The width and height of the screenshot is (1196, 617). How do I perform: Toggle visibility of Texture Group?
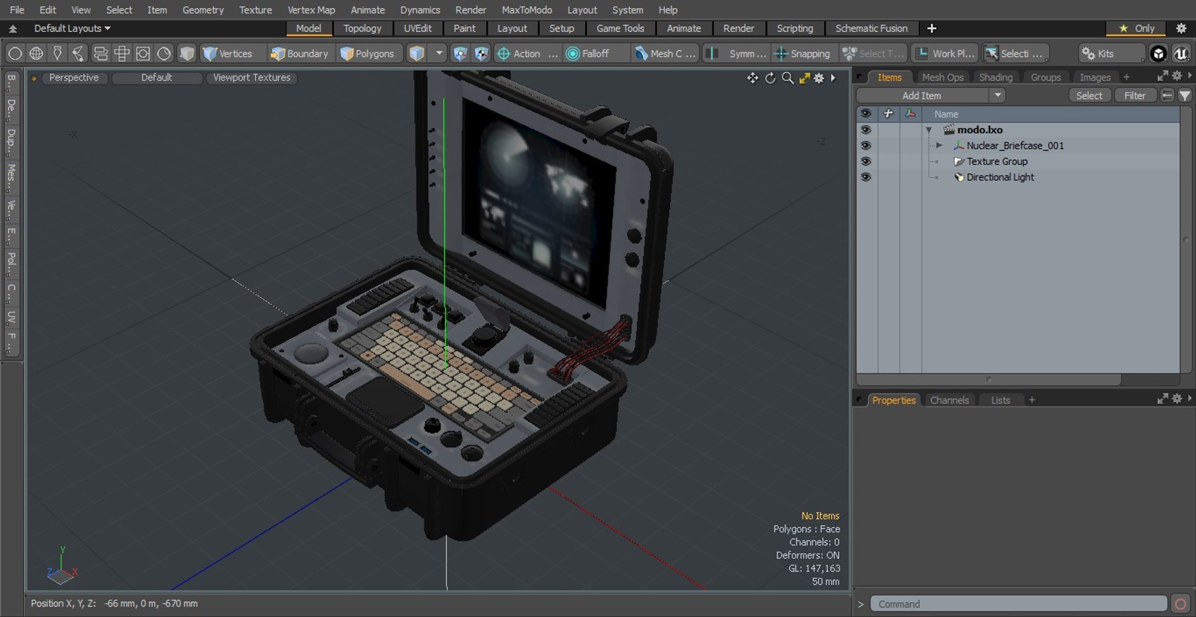866,161
